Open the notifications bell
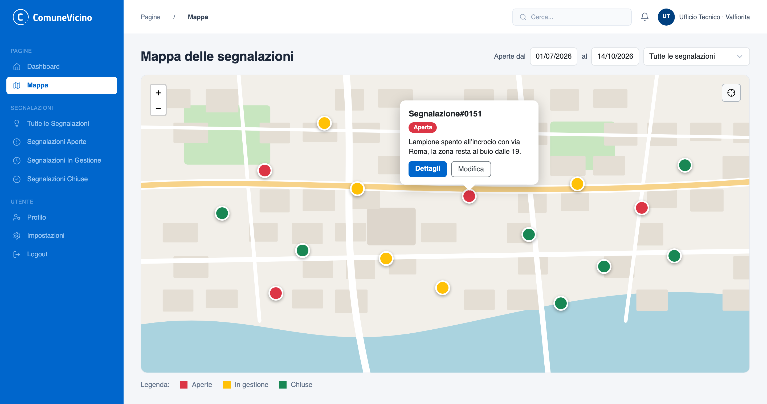The height and width of the screenshot is (404, 767). coord(644,17)
